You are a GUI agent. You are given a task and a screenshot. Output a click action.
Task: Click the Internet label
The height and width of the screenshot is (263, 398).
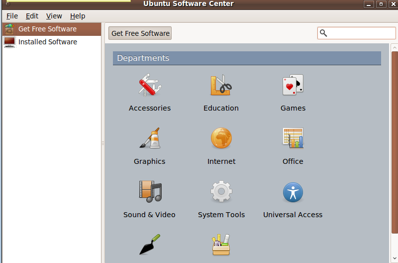tap(221, 161)
